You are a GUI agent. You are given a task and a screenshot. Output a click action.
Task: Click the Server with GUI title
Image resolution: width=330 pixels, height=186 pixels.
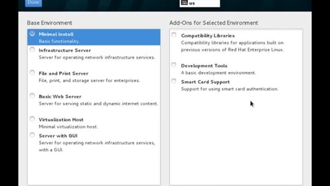58,136
